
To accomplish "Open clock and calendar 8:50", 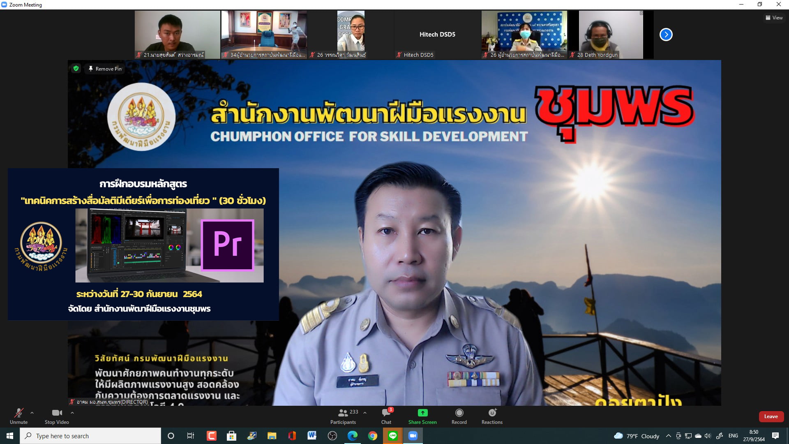I will pos(754,436).
